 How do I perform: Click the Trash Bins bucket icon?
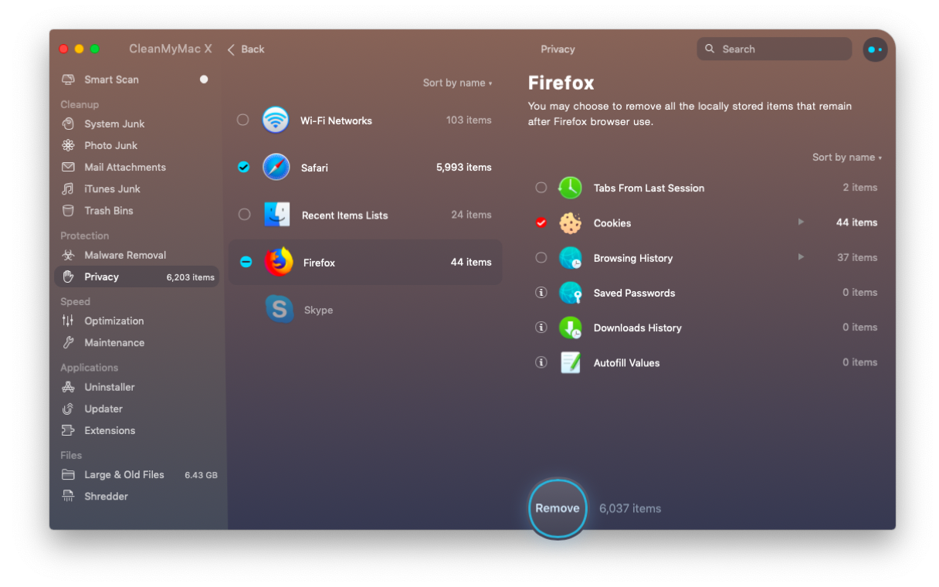pos(68,210)
